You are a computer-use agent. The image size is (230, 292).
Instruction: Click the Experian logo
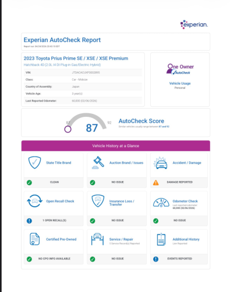pos(194,25)
